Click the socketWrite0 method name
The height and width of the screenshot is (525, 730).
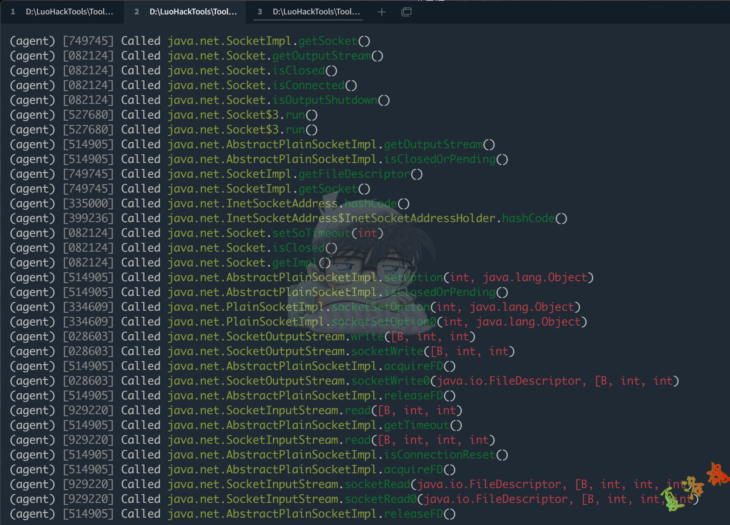[390, 381]
